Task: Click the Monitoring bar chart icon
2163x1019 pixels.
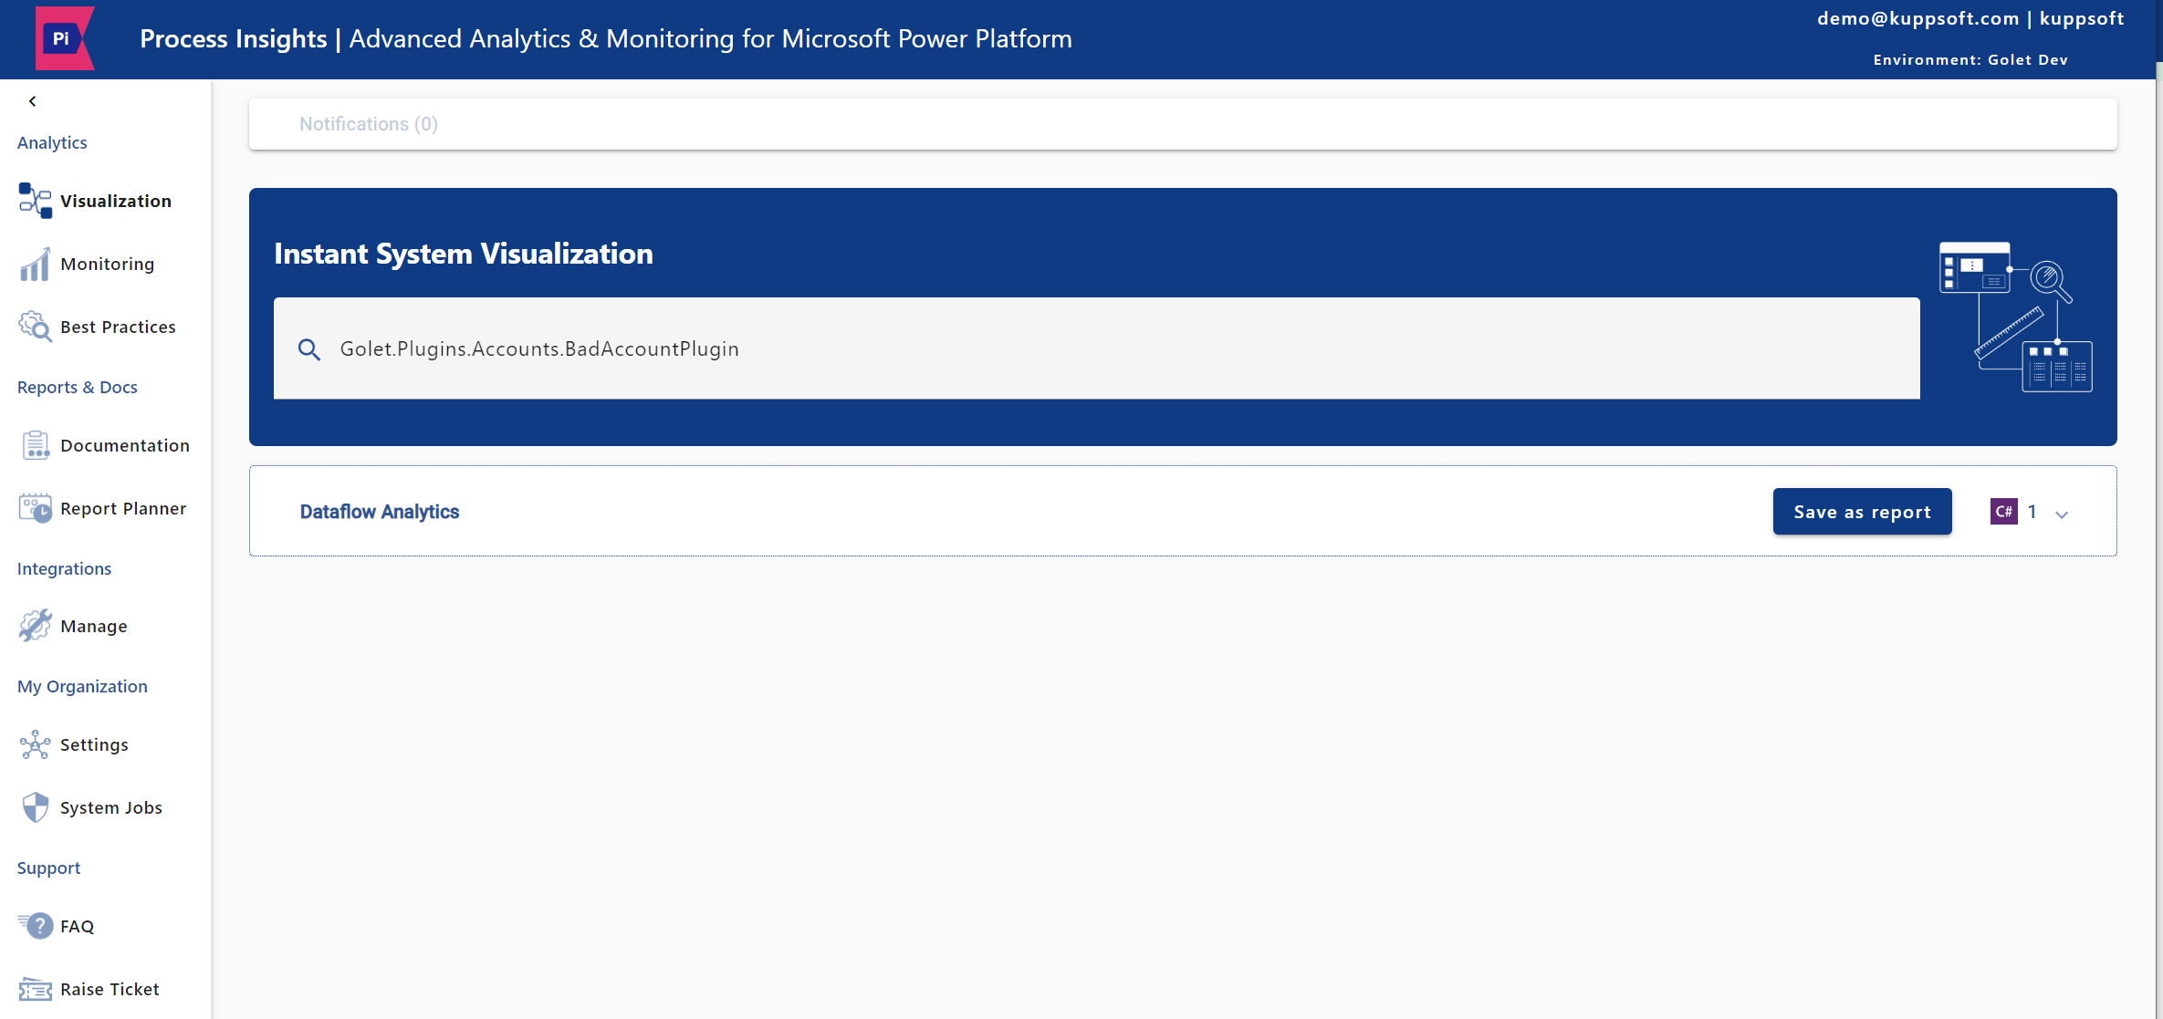Action: [x=36, y=264]
